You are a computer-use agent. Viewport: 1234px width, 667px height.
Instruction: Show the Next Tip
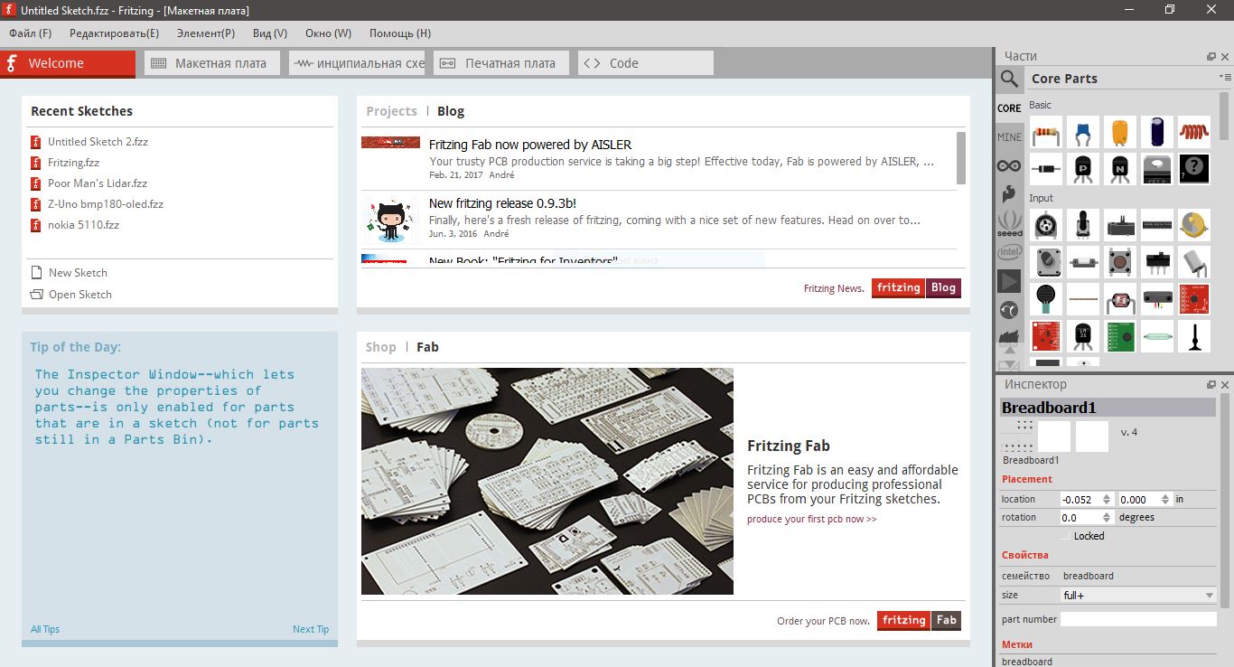click(x=311, y=629)
